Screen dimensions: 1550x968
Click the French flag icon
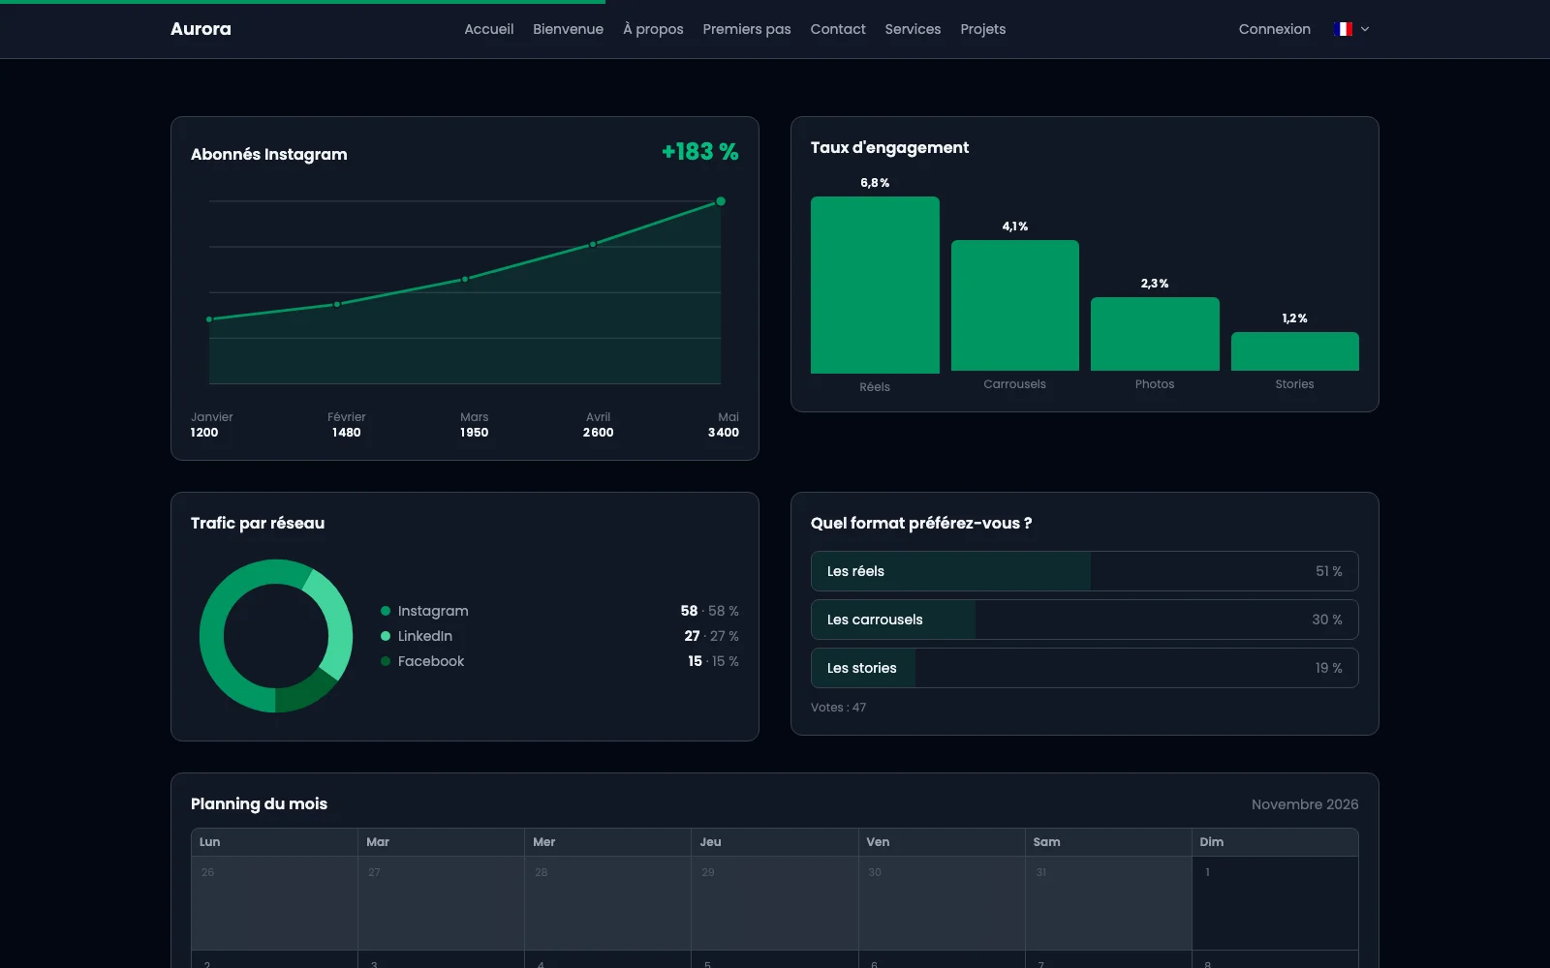click(1344, 29)
